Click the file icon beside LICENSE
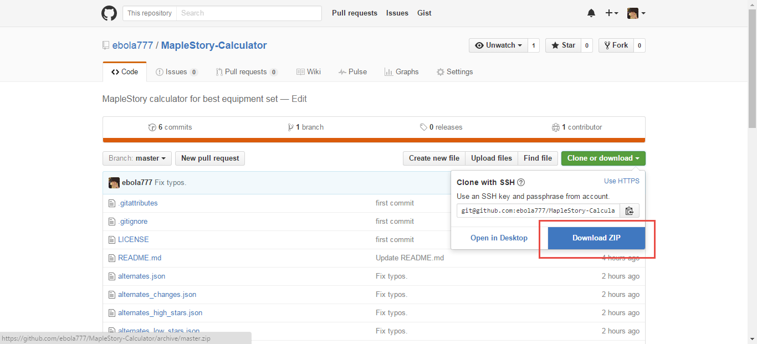The image size is (757, 344). click(111, 240)
